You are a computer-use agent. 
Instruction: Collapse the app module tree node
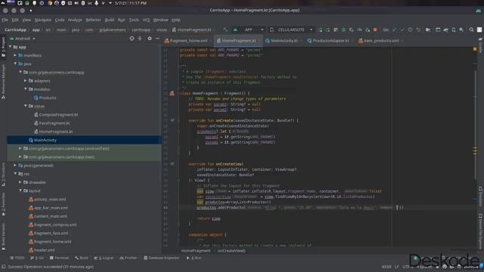pos(10,47)
